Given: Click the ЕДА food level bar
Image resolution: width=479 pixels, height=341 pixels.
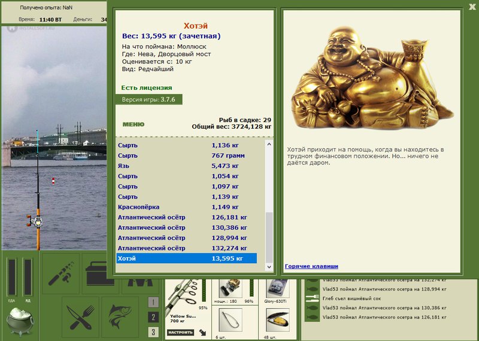Looking at the screenshot, I should [12, 277].
